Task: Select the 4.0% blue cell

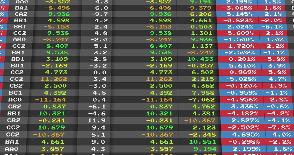Action: pos(280,135)
